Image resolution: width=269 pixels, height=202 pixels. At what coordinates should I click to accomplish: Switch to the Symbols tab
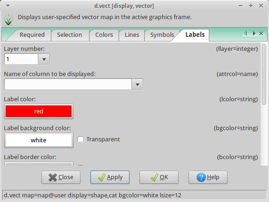(162, 35)
